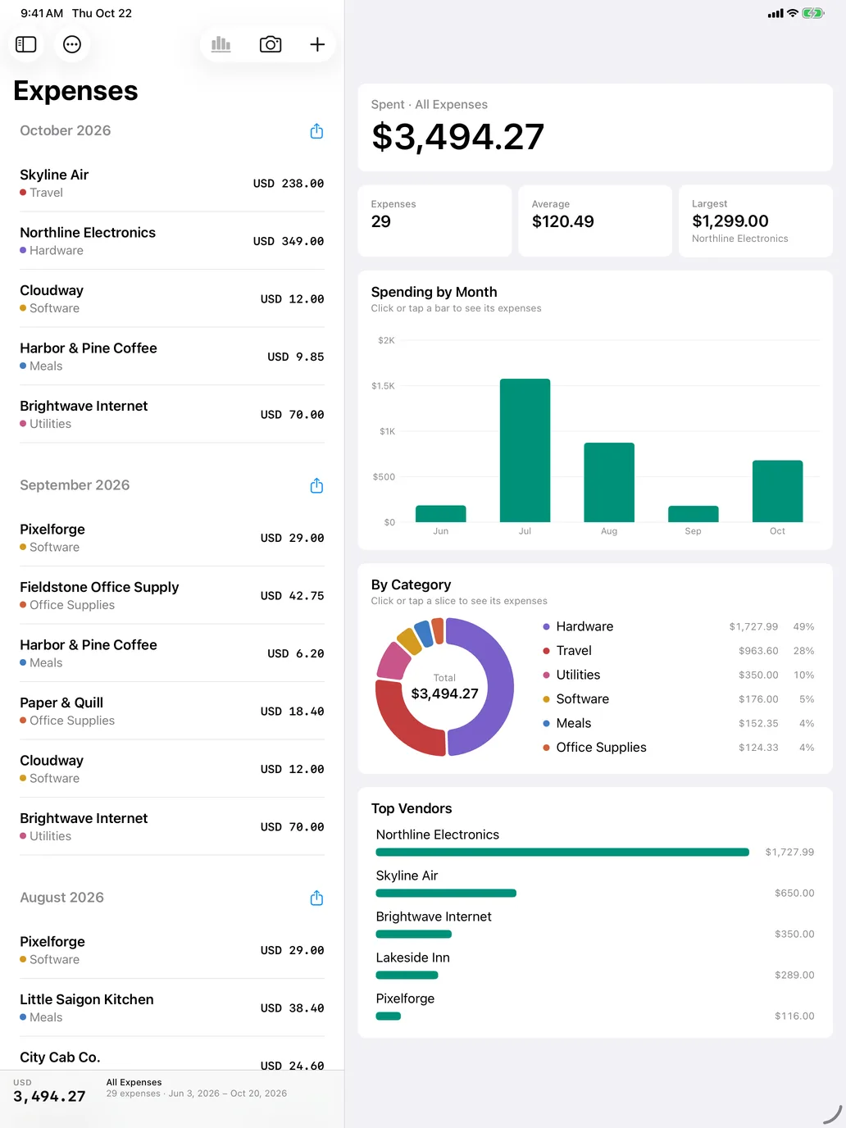Click the Brightwave Internet top vendor bar
Viewport: 846px width, 1128px height.
click(414, 935)
